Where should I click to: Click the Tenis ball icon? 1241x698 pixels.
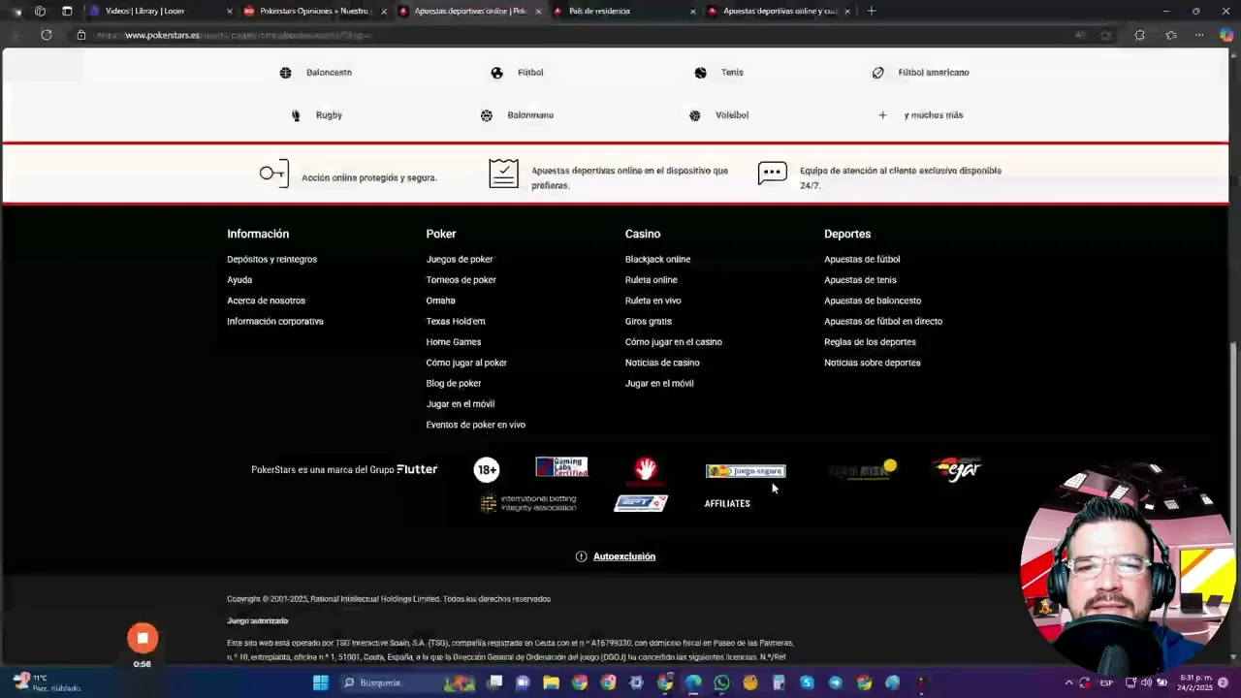700,73
